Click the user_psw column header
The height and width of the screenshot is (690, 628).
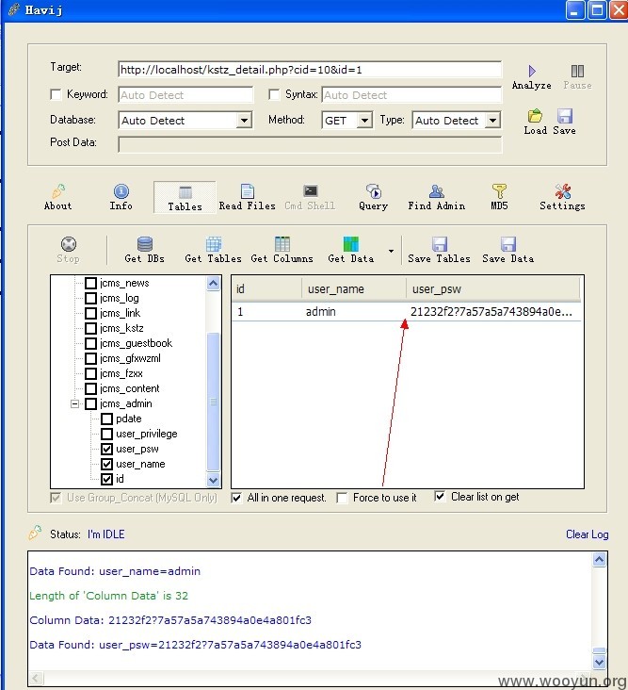coord(493,289)
